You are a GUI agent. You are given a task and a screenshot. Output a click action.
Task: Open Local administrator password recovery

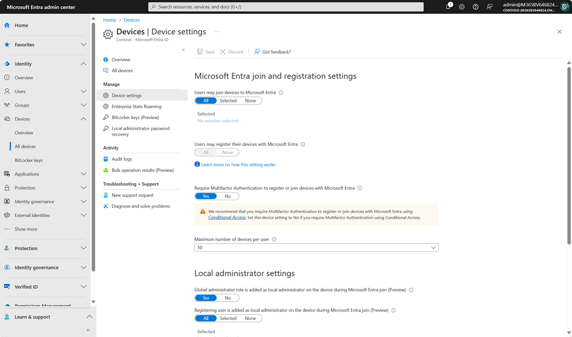coord(141,131)
